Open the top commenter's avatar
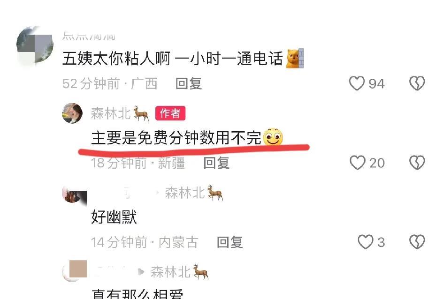The image size is (443, 299). [35, 45]
